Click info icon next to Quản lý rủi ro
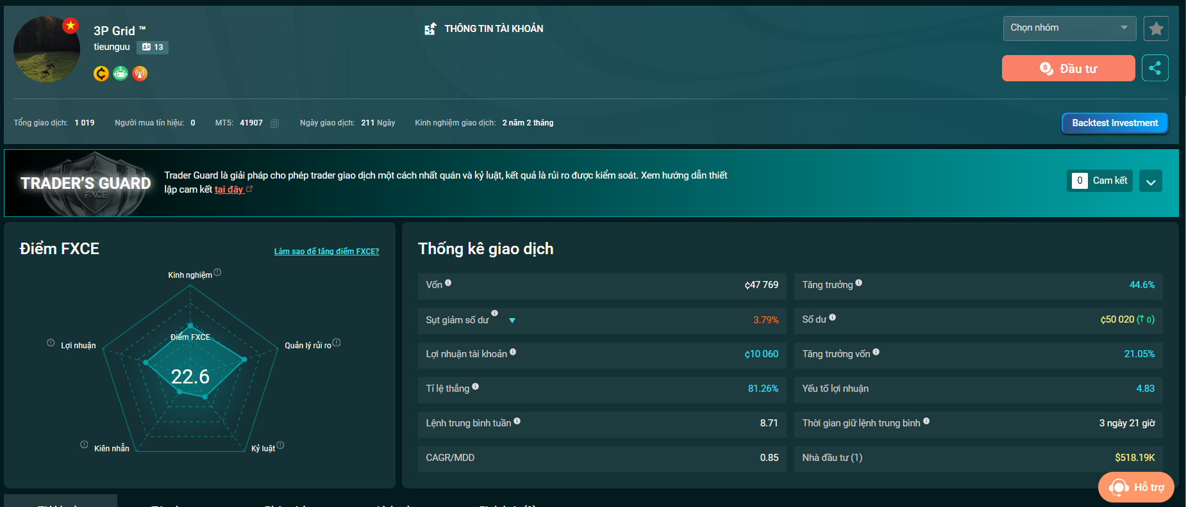 337,342
